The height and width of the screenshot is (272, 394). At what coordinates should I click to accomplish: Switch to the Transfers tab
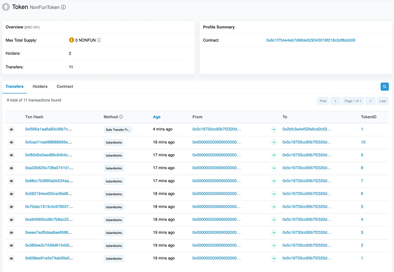tap(15, 86)
